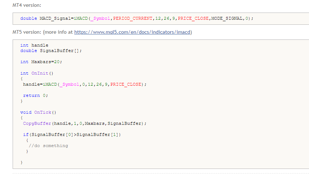
Task: Click the CopyBuffer call line
Action: (x=85, y=123)
